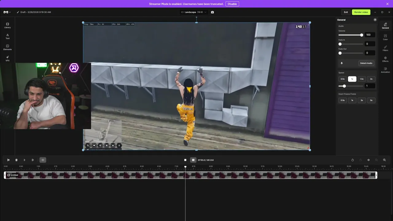This screenshot has width=393, height=221.
Task: Insert a 1s freeze frame
Action: point(352,100)
